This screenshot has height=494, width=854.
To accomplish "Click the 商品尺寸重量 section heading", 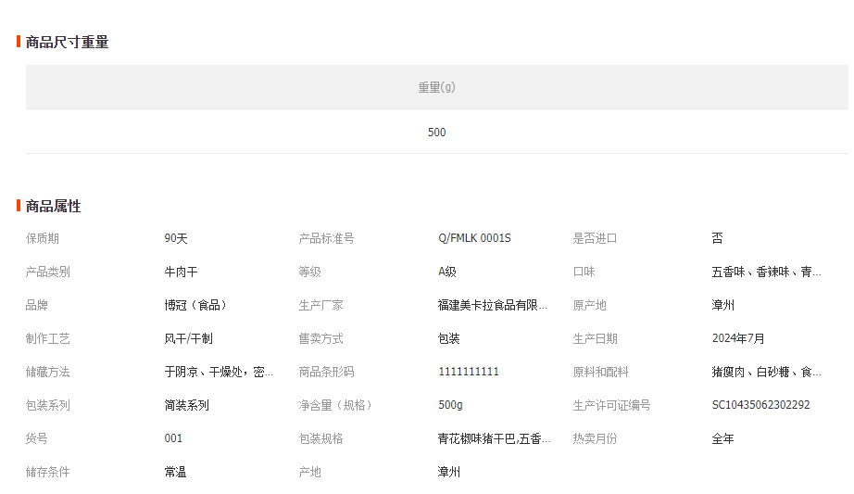I will 67,42.
